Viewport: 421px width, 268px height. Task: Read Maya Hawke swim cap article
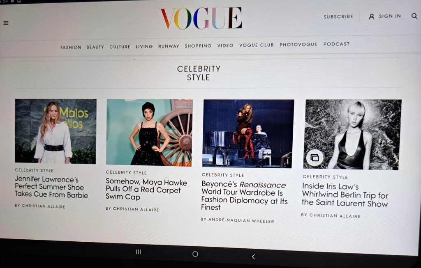(146, 189)
